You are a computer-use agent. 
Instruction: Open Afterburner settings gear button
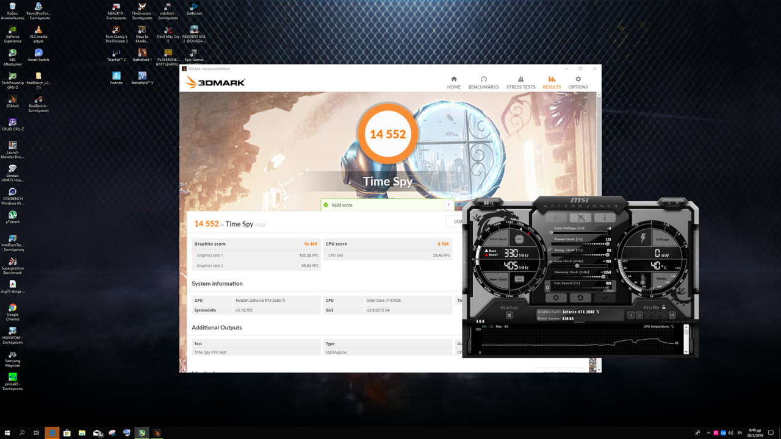[556, 298]
